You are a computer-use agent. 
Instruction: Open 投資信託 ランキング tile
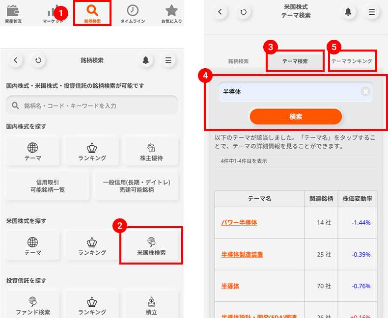pos(92,305)
